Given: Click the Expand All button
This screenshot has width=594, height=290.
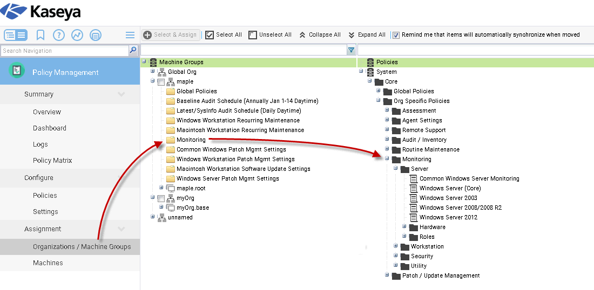Looking at the screenshot, I should tap(367, 34).
